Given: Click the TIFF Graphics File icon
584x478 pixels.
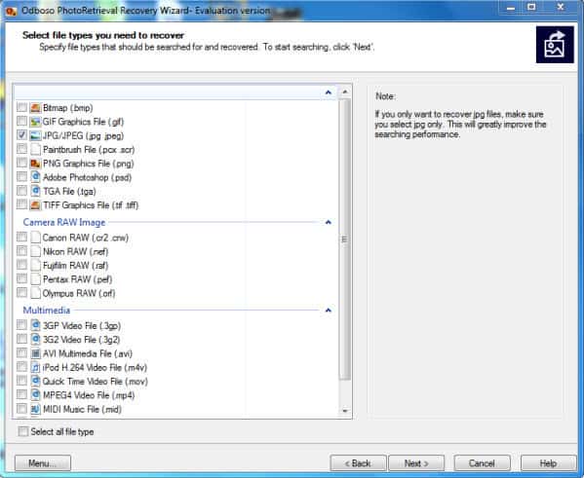Looking at the screenshot, I should [35, 205].
